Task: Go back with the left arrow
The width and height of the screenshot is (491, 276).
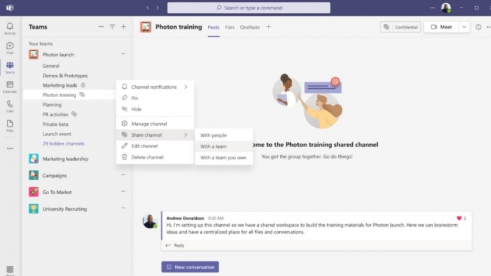Action: point(148,8)
